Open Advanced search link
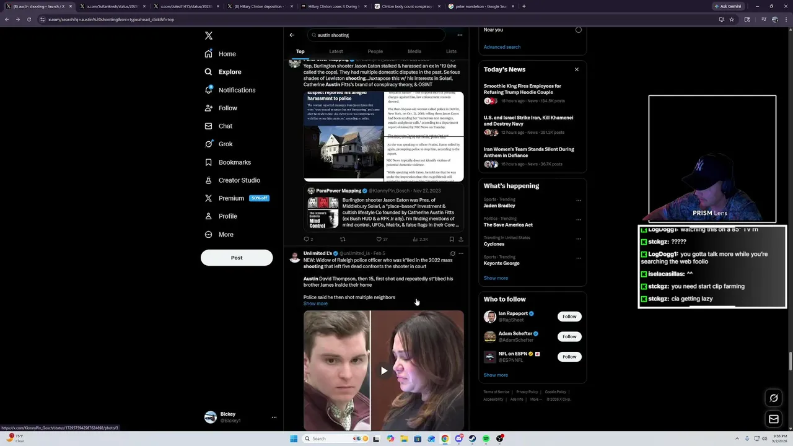This screenshot has width=793, height=446. (502, 47)
